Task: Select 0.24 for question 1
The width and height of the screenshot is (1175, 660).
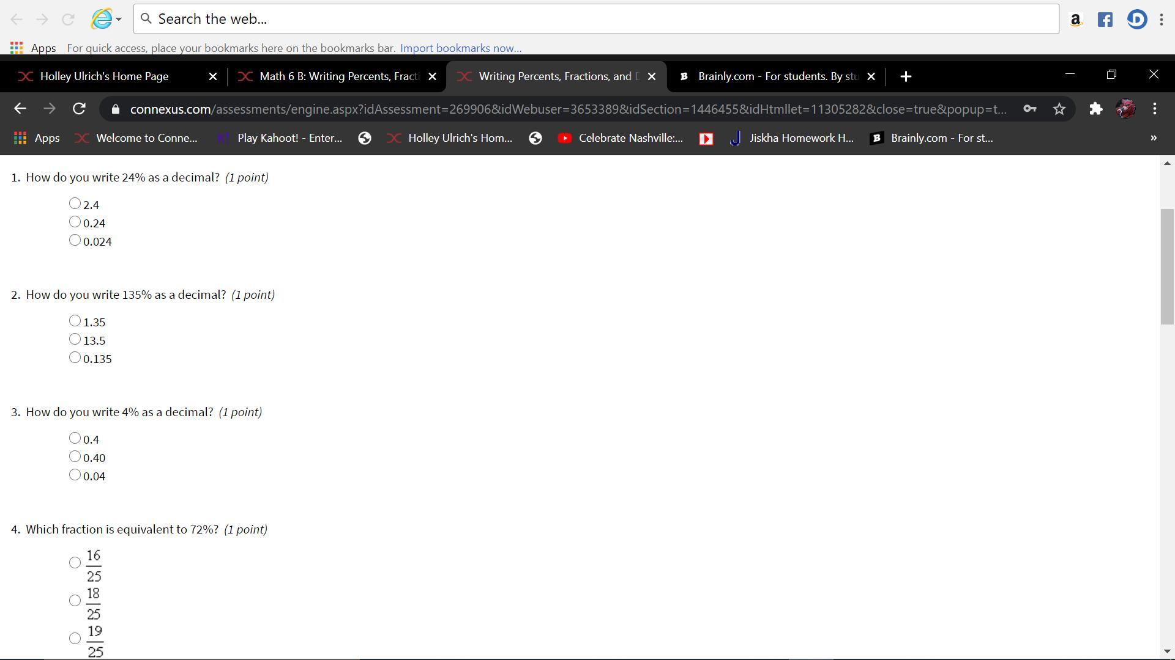Action: [75, 222]
